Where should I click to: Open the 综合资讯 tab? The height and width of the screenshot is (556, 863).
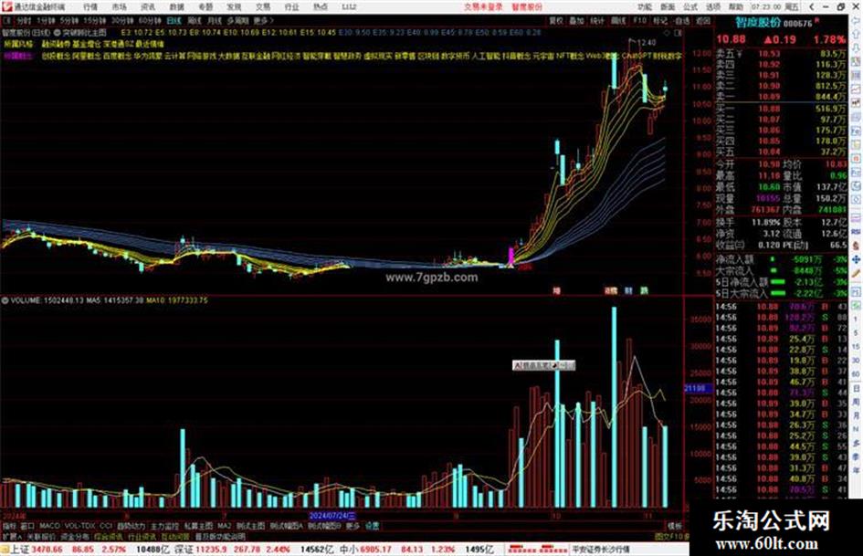coord(109,537)
